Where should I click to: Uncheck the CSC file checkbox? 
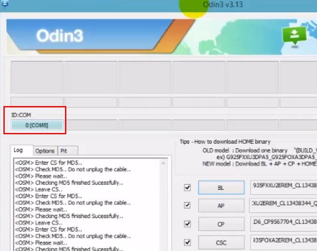[187, 242]
